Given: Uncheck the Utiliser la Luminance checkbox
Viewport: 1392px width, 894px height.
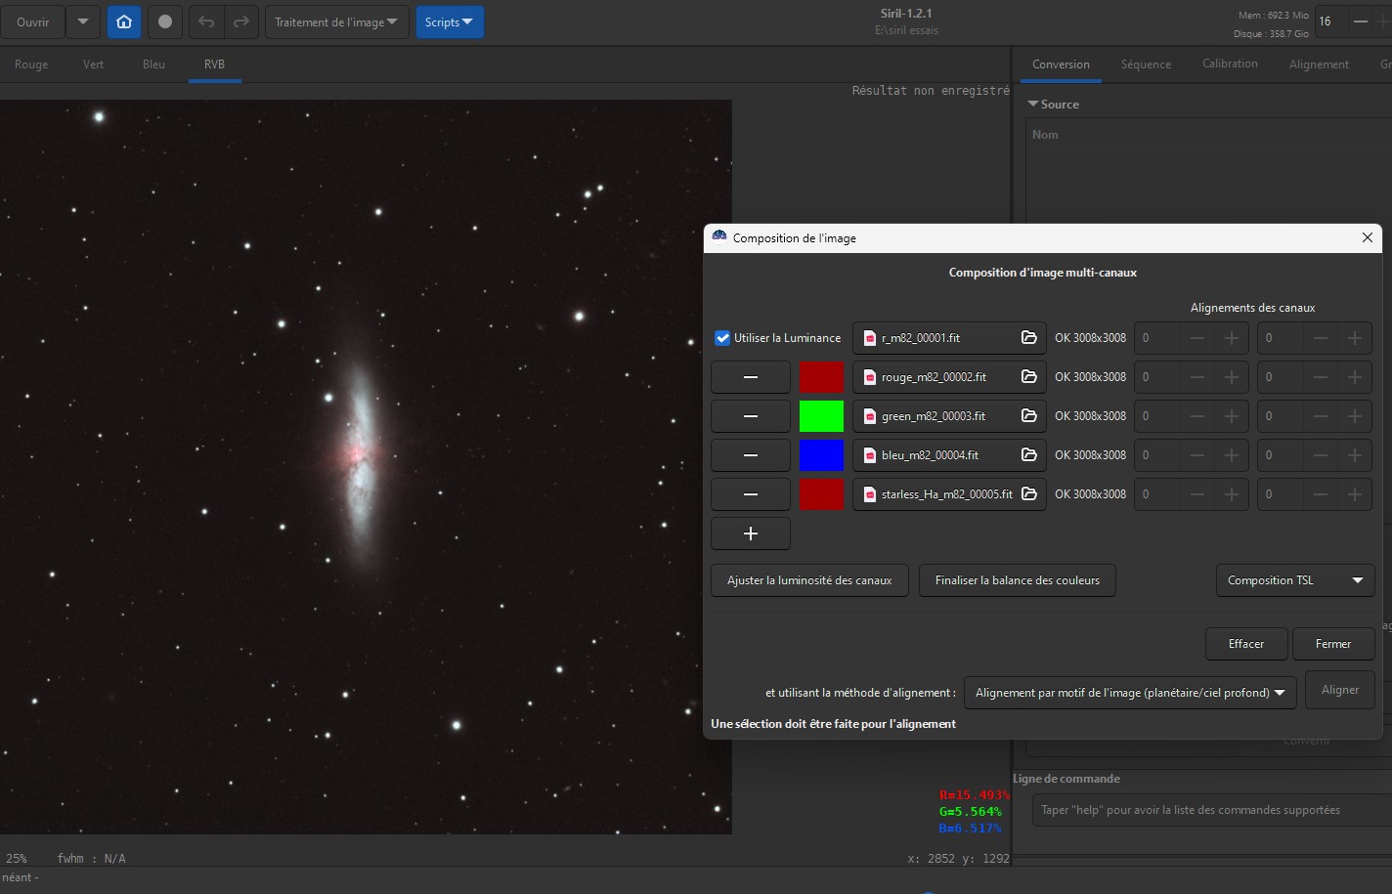Looking at the screenshot, I should click(x=722, y=338).
